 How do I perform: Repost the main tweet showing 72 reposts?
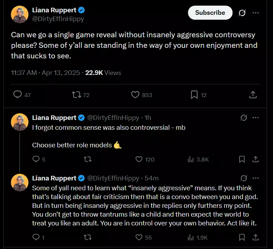(x=80, y=95)
